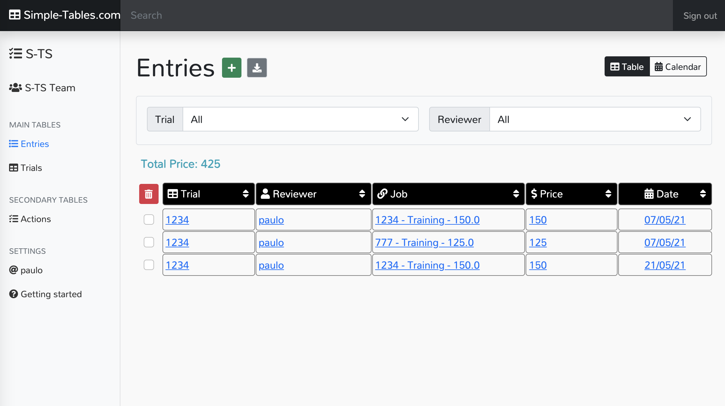The height and width of the screenshot is (406, 725).
Task: Click the Sign out button
Action: (x=700, y=15)
